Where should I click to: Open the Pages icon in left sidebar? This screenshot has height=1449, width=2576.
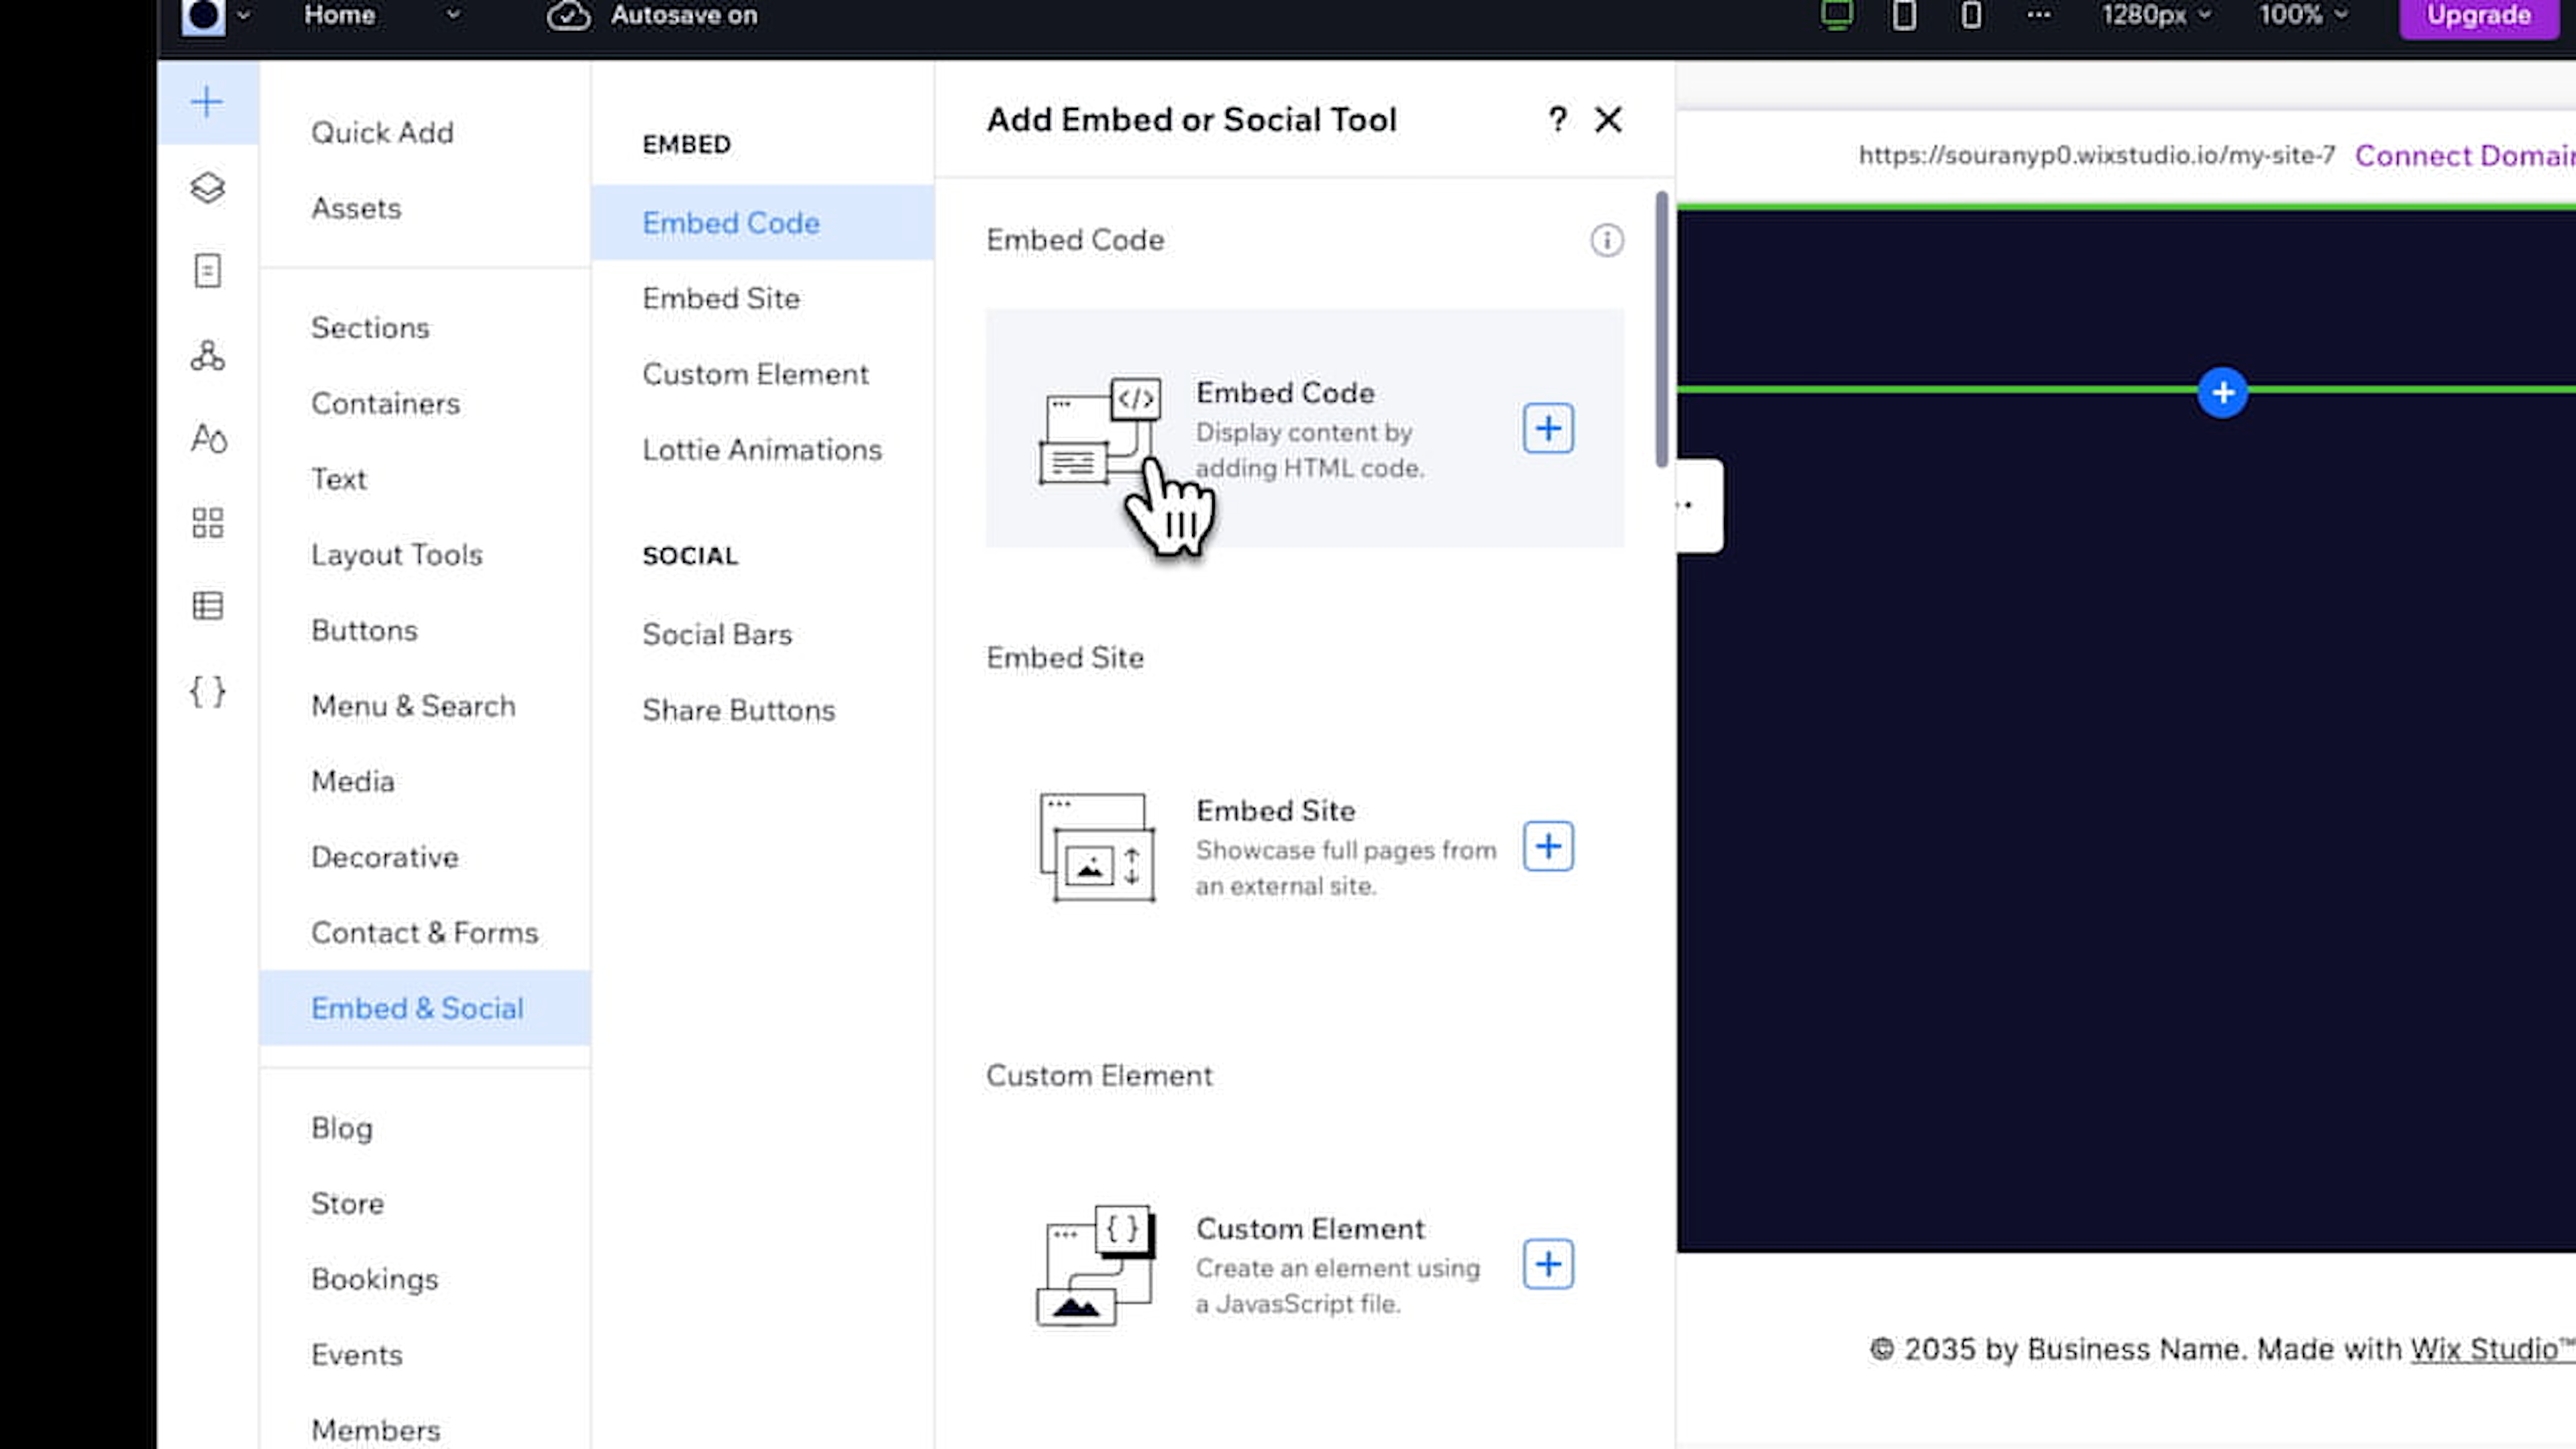click(x=207, y=271)
